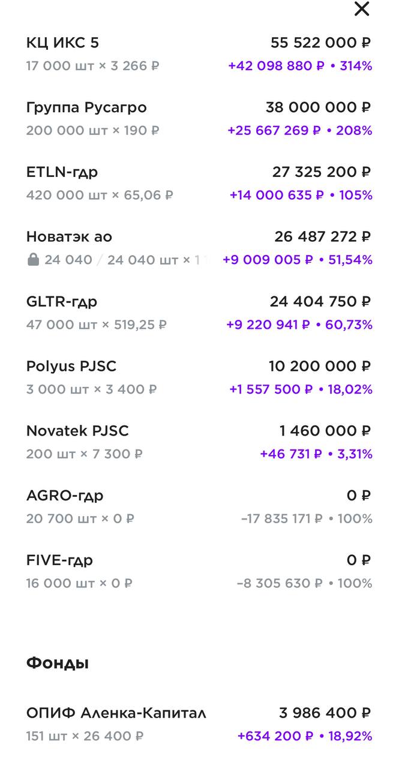
Task: Tap the −8 305 630 ₽ FIVE loss
Action: point(280,584)
